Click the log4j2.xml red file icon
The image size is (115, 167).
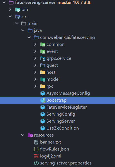click(x=36, y=156)
